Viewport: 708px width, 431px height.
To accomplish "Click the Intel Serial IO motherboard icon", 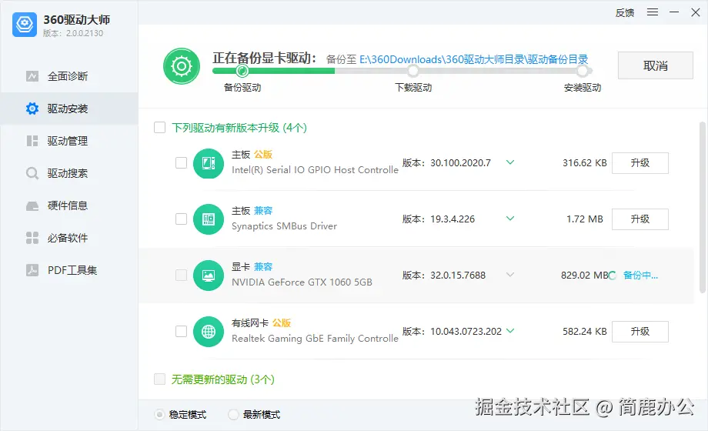I will (x=208, y=163).
